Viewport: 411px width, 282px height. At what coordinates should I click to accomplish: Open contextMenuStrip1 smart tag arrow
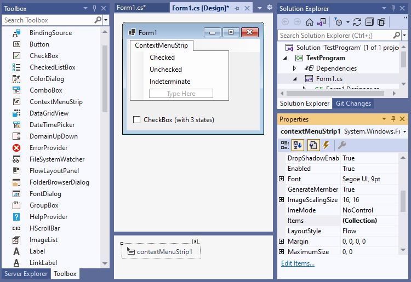195,241
